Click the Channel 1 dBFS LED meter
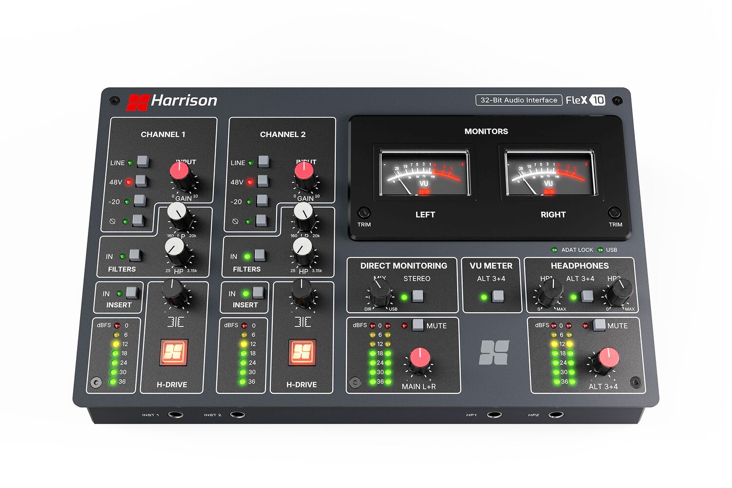The height and width of the screenshot is (488, 732). point(115,353)
